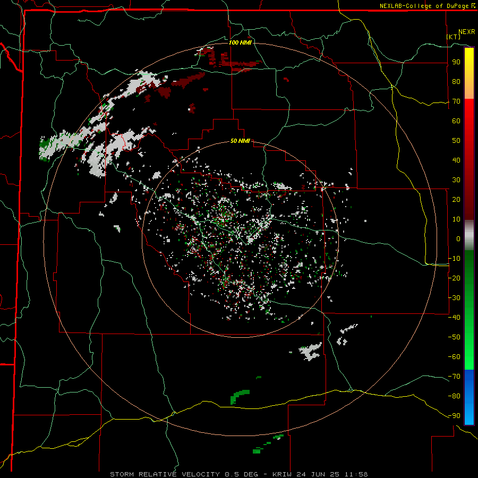Click the positive 80 value on velocity scale
The height and width of the screenshot is (478, 478).
tap(456, 81)
